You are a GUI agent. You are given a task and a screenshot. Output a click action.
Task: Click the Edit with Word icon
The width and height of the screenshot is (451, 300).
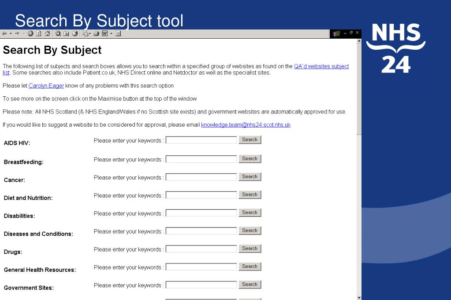[104, 33]
